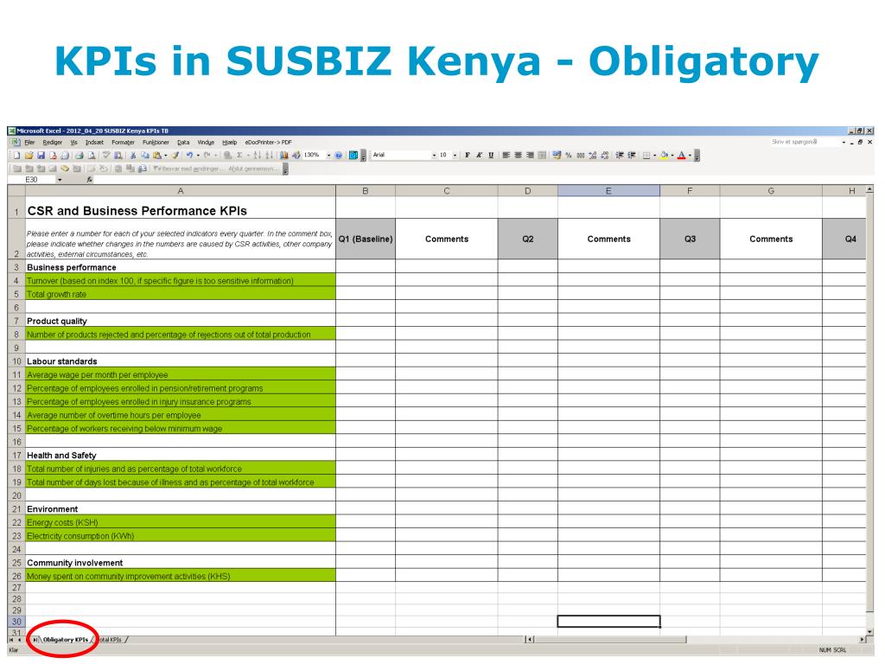Screen dimensions: 885x664
Task: Open the fill color dropdown arrow
Action: coord(672,156)
